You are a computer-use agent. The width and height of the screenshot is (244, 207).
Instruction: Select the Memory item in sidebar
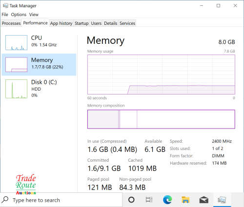pos(39,65)
